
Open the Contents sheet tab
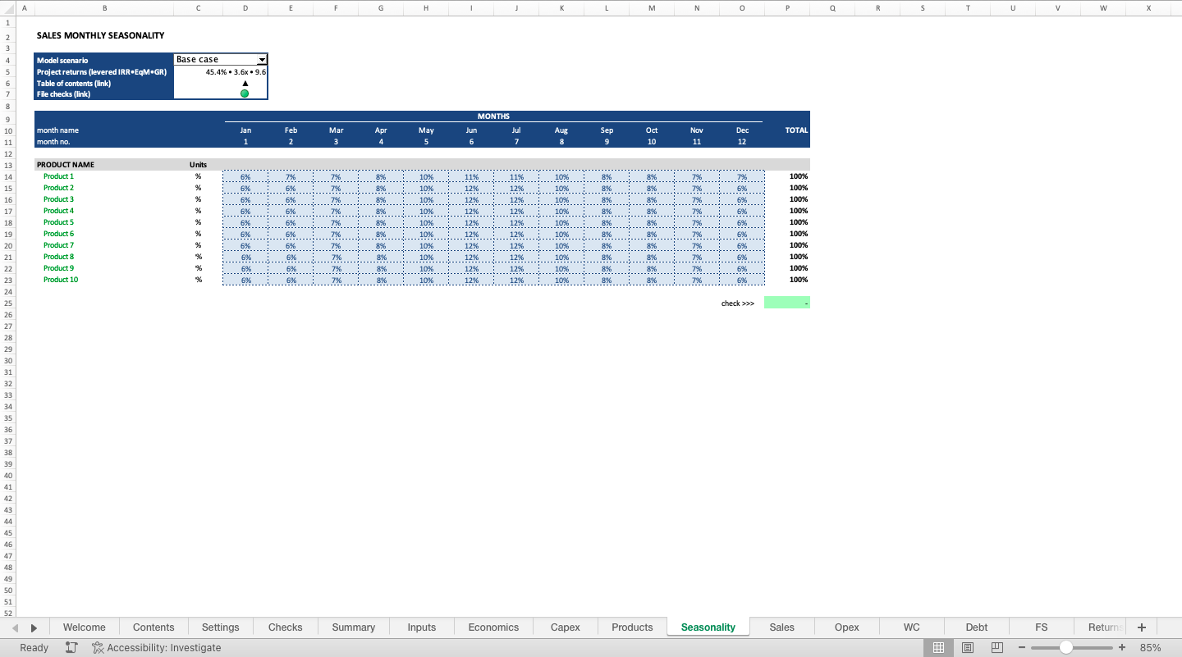[x=153, y=627]
